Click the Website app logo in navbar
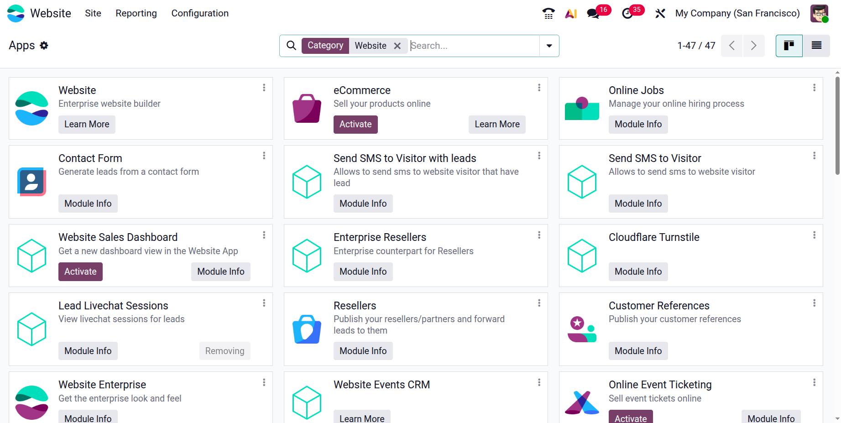The image size is (841, 423). (16, 13)
